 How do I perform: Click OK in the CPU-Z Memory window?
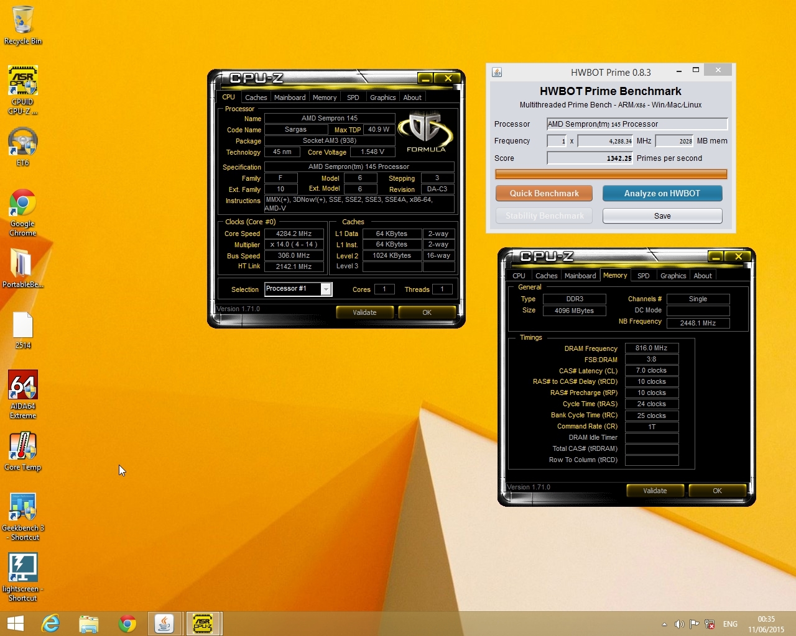pyautogui.click(x=717, y=491)
